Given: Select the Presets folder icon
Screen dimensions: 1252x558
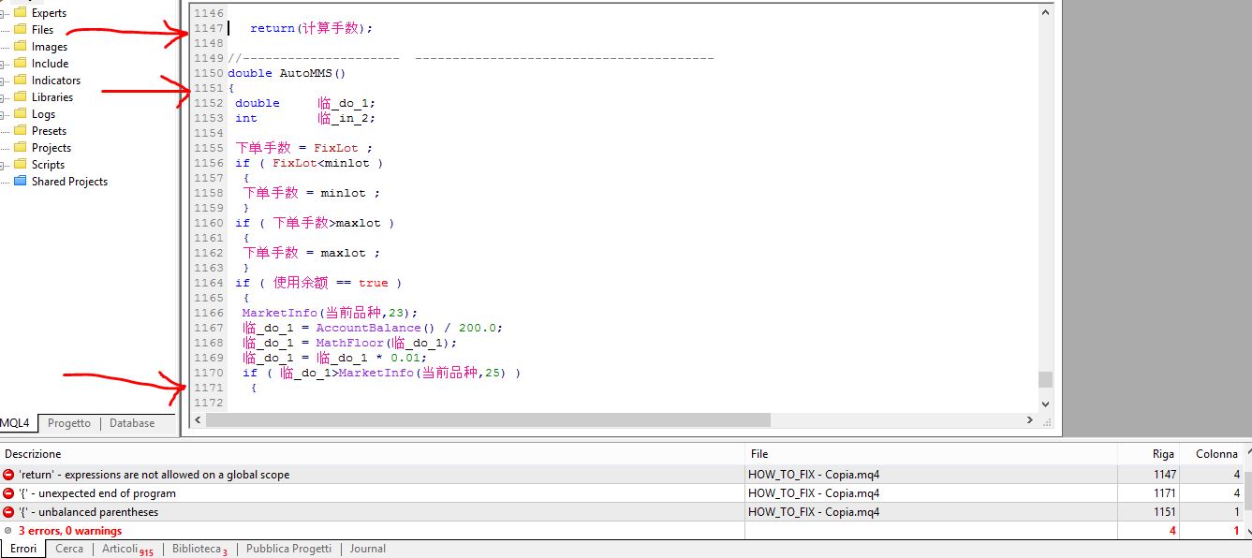Looking at the screenshot, I should click(20, 131).
